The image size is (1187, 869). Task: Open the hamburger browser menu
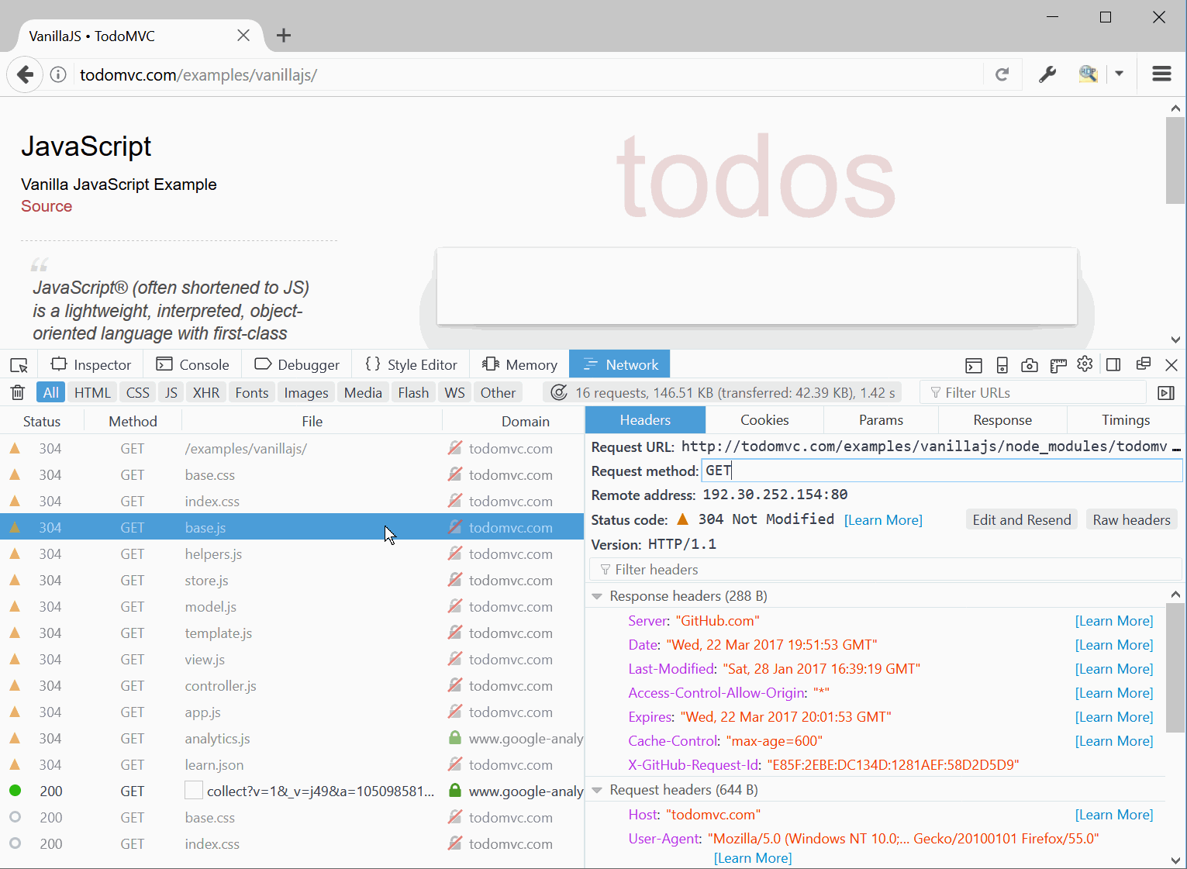[x=1161, y=74]
